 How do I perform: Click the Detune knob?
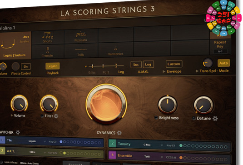203,105
